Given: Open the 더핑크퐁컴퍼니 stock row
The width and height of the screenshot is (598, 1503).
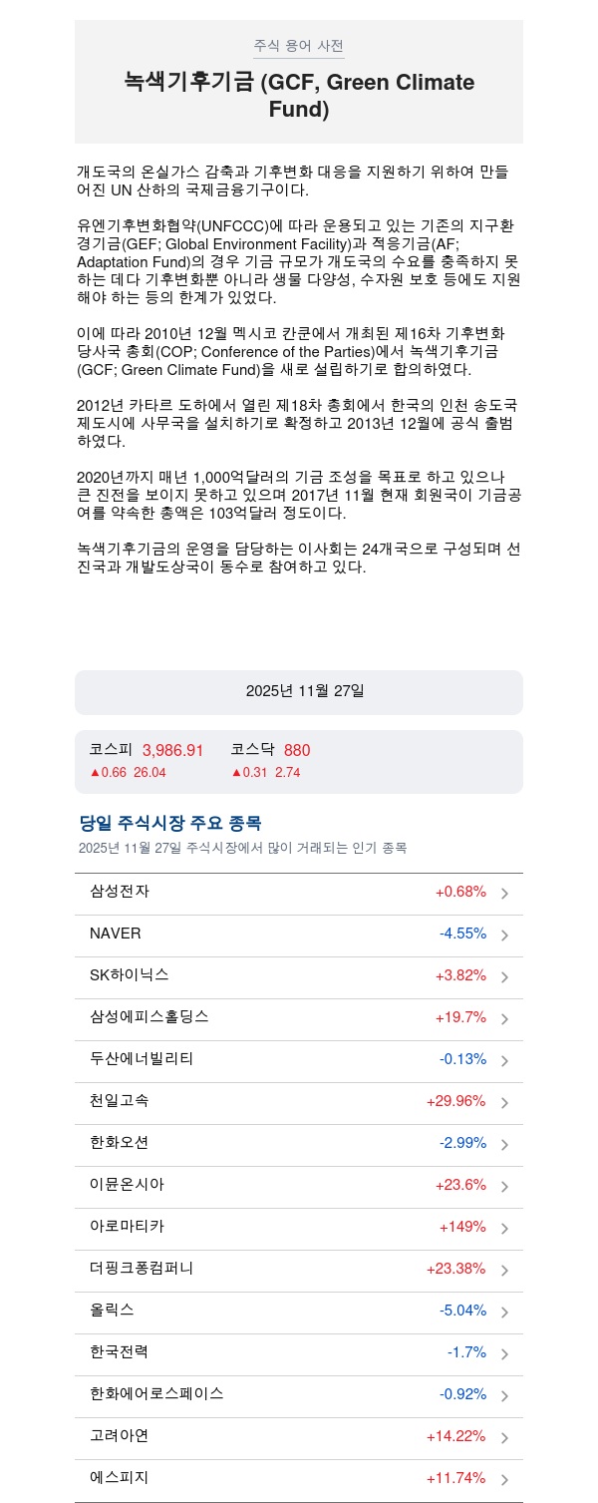Looking at the screenshot, I should pos(142,1269).
